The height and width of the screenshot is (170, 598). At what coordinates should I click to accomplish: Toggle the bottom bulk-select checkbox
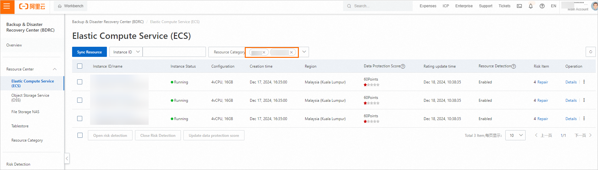80,135
